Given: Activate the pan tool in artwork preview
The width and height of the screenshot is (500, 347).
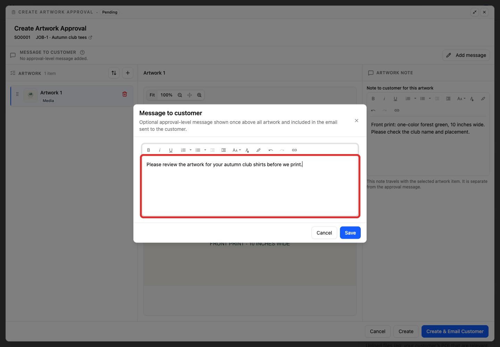Looking at the screenshot, I should tap(190, 95).
